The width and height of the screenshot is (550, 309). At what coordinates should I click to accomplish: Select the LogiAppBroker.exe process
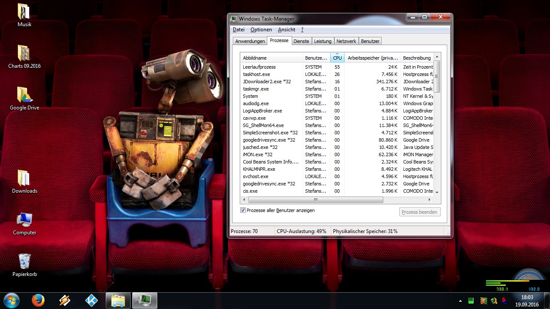coord(337,111)
